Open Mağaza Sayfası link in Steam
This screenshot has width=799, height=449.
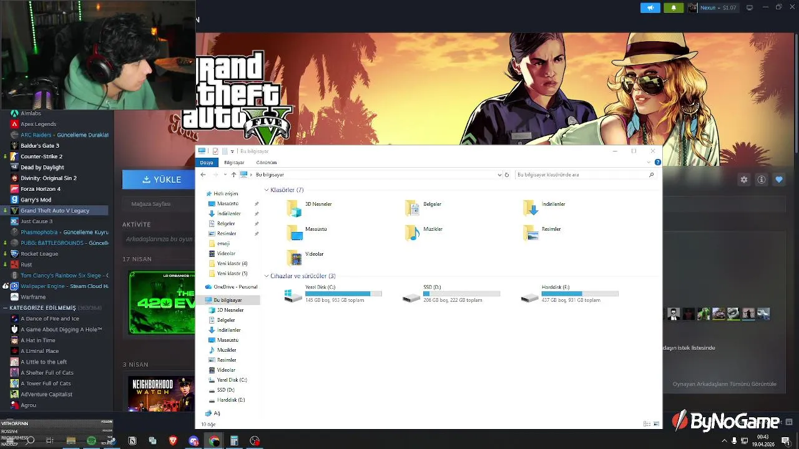150,204
